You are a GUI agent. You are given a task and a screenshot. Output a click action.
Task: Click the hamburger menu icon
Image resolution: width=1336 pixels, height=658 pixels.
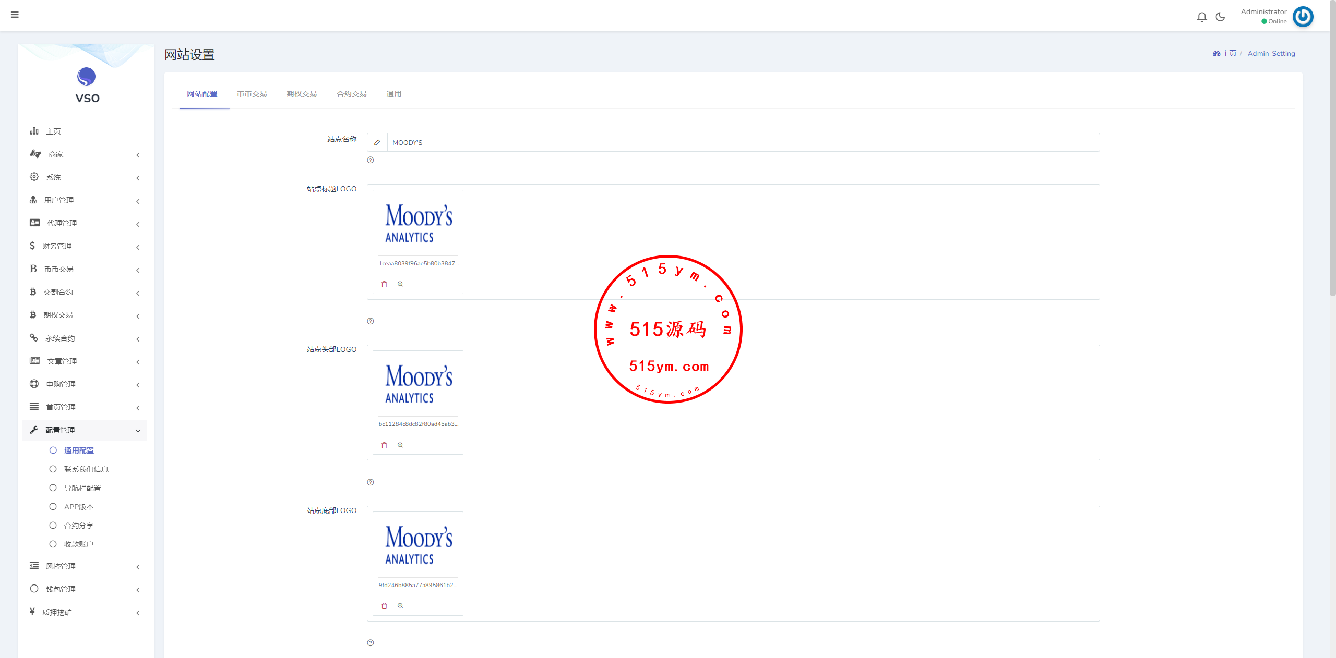(x=15, y=15)
